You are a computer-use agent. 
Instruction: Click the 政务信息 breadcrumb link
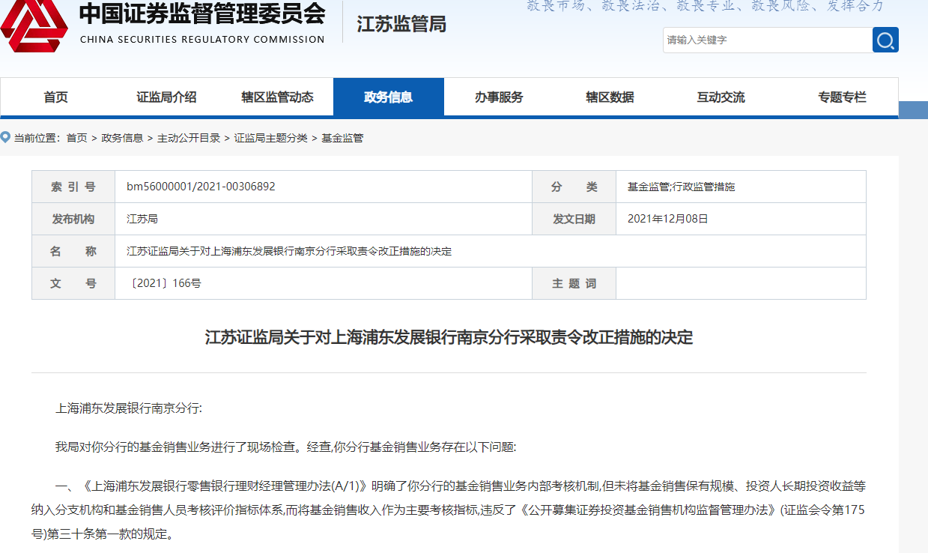click(x=122, y=138)
